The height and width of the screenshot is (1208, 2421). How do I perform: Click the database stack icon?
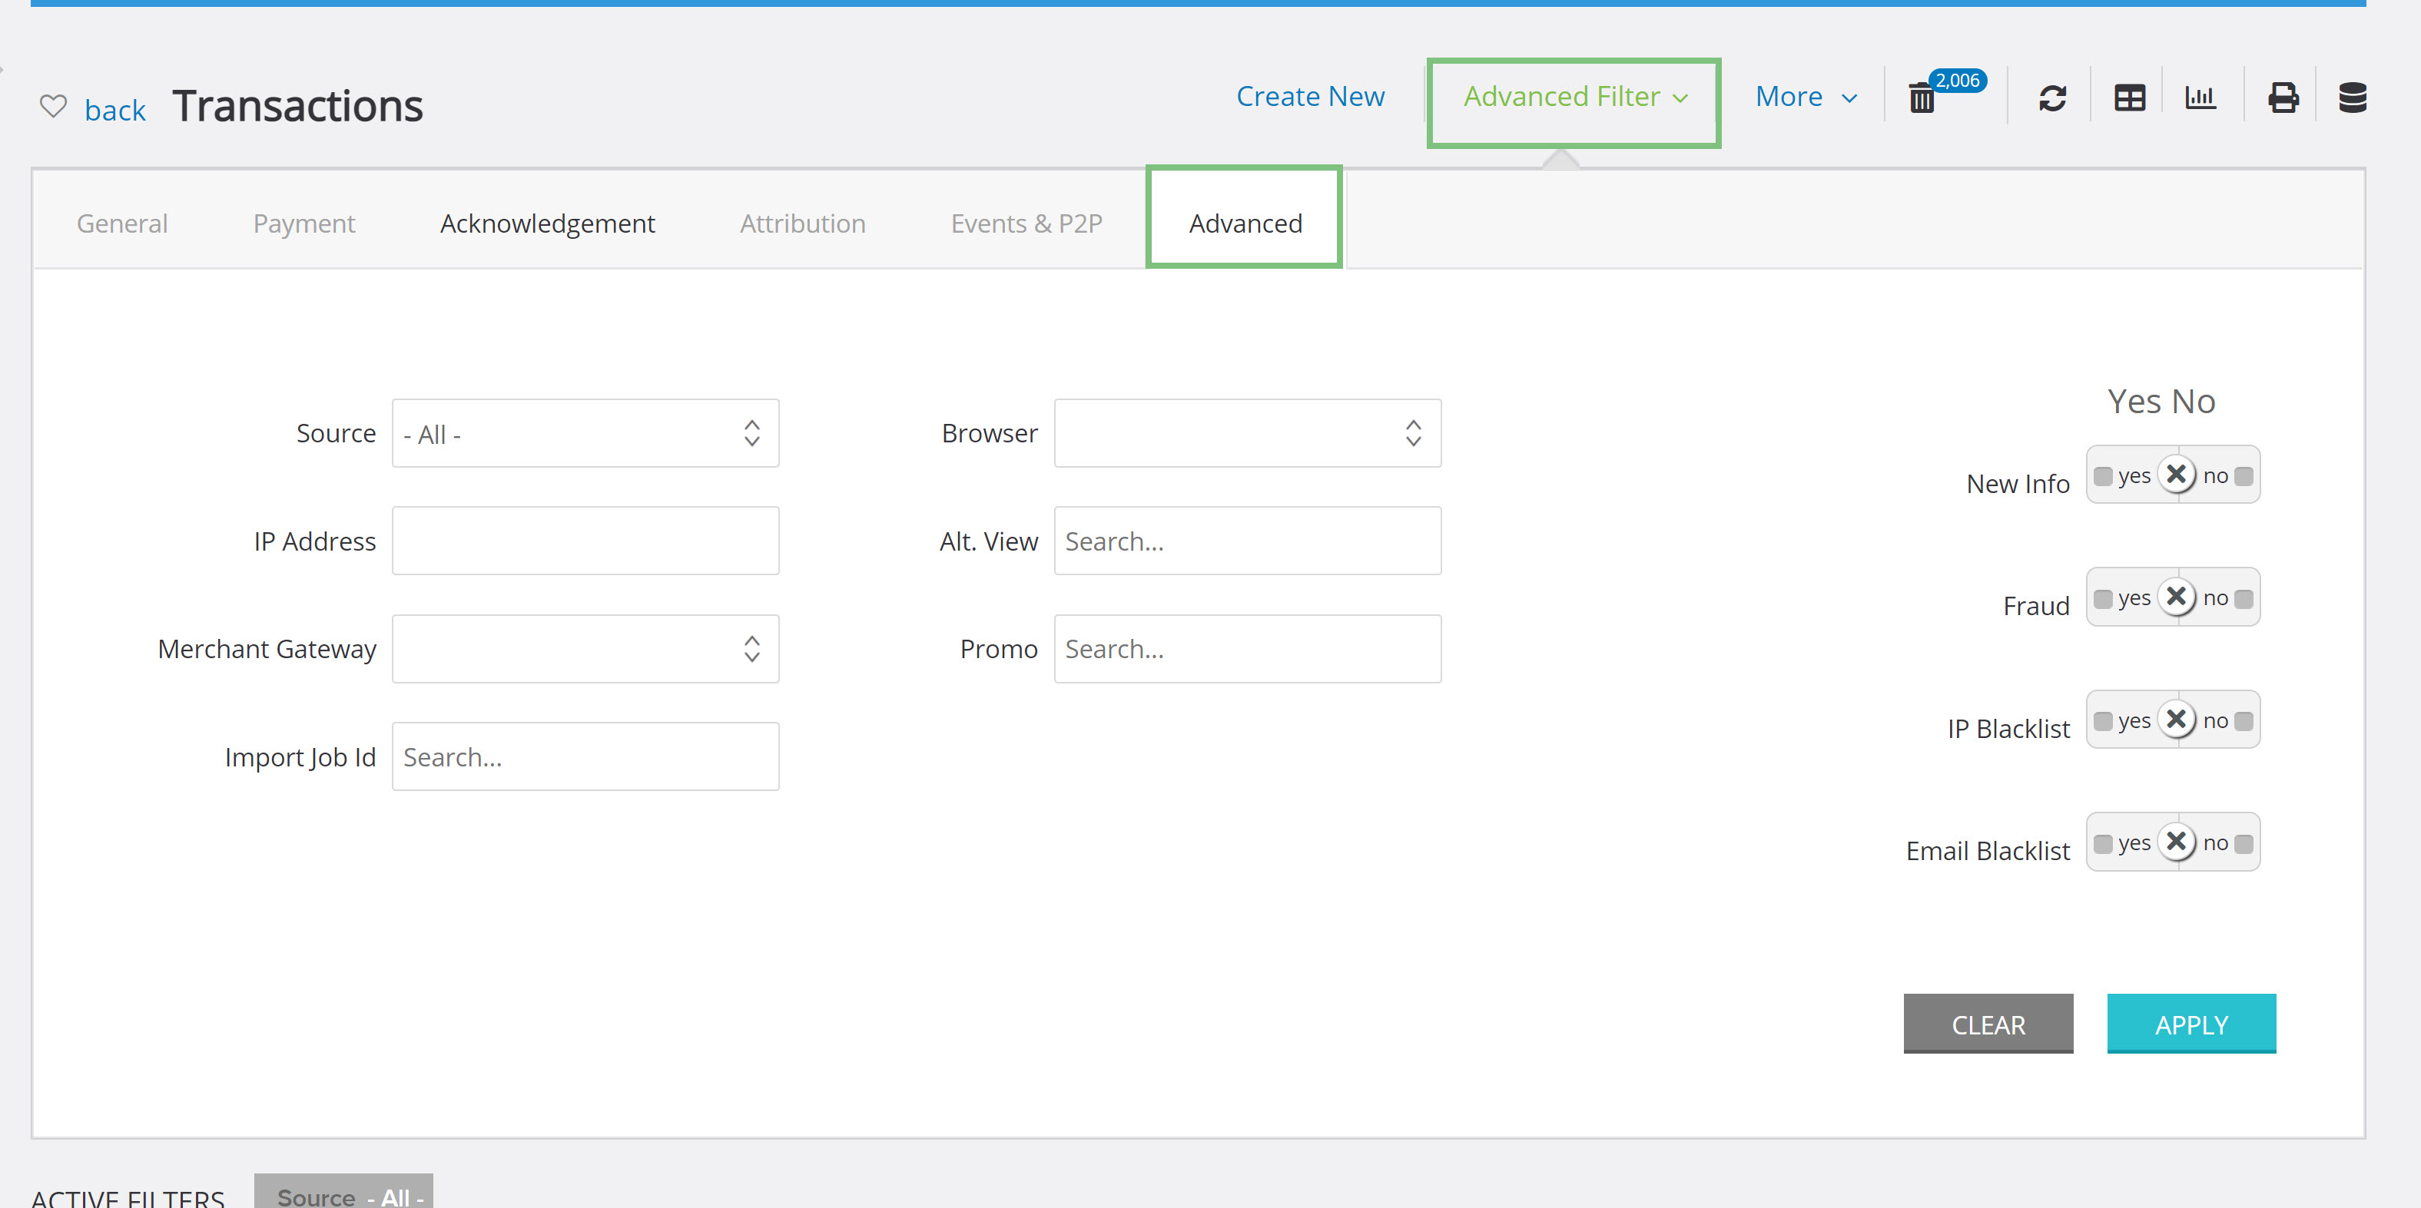tap(2353, 98)
